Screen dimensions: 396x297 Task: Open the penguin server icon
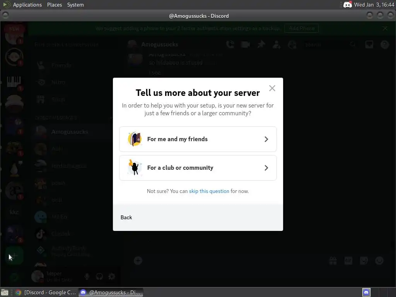point(14,169)
